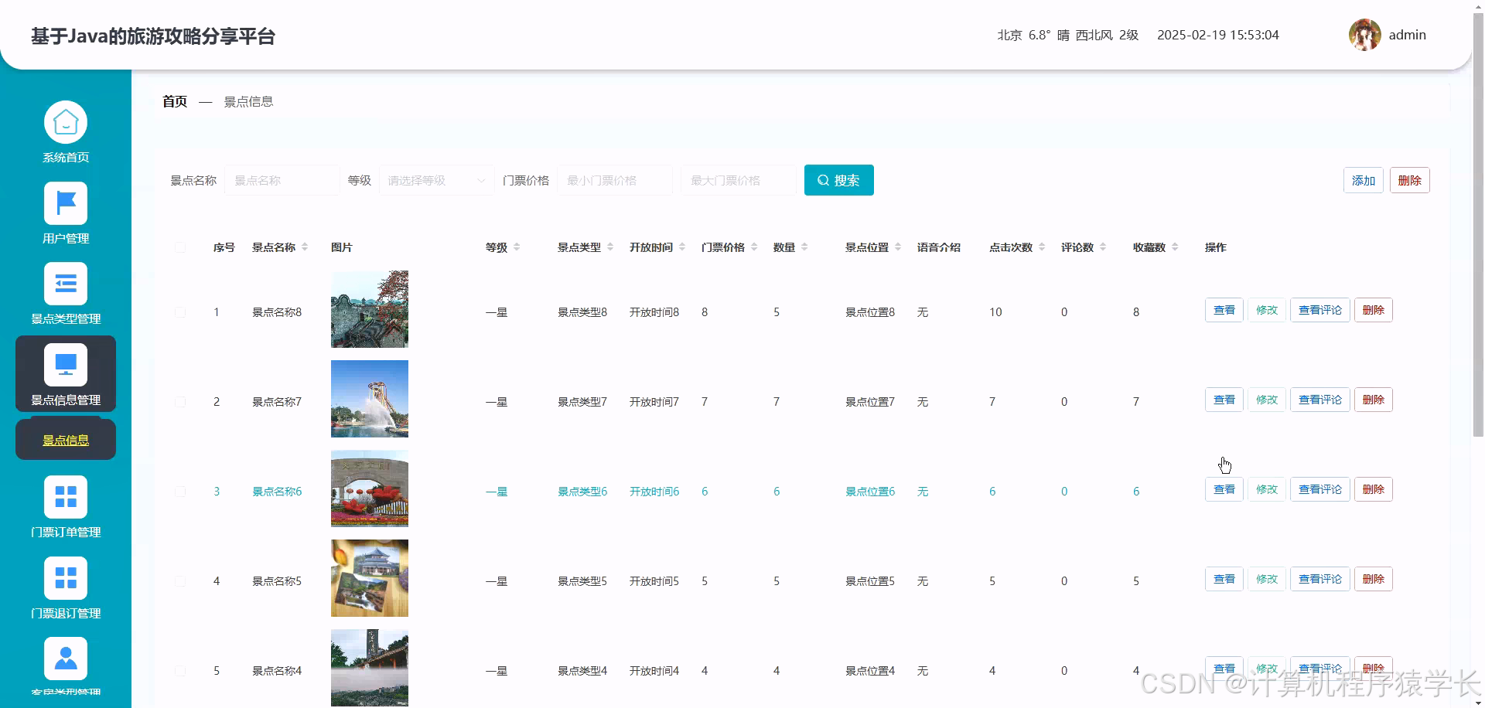Click the admin username text
The height and width of the screenshot is (708, 1485).
(x=1408, y=35)
